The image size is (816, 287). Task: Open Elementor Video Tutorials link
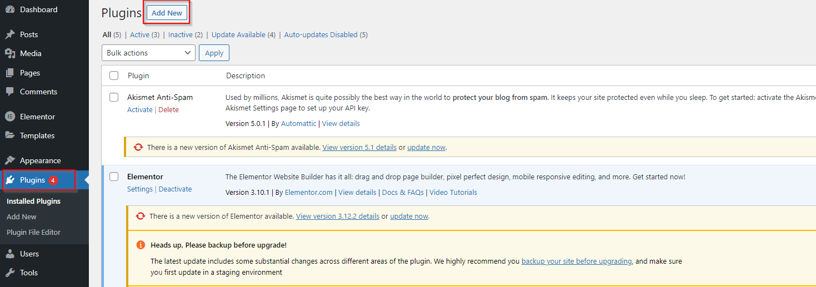[x=453, y=192]
